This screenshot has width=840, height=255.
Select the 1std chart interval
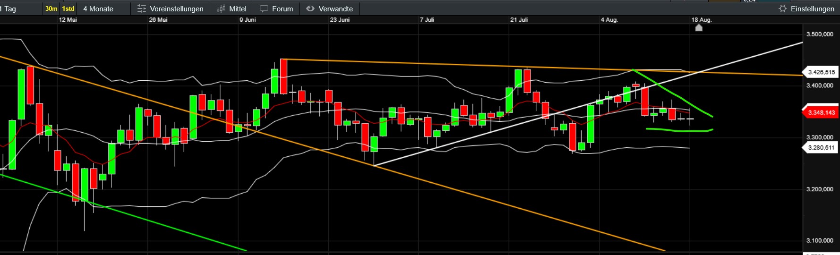pos(69,8)
